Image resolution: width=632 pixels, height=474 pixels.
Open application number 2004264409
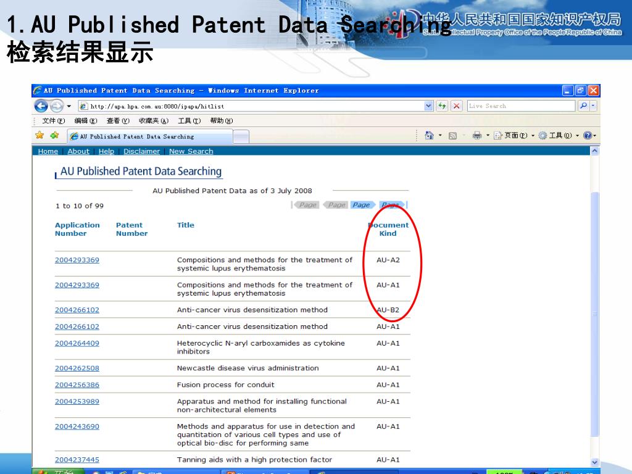click(77, 343)
